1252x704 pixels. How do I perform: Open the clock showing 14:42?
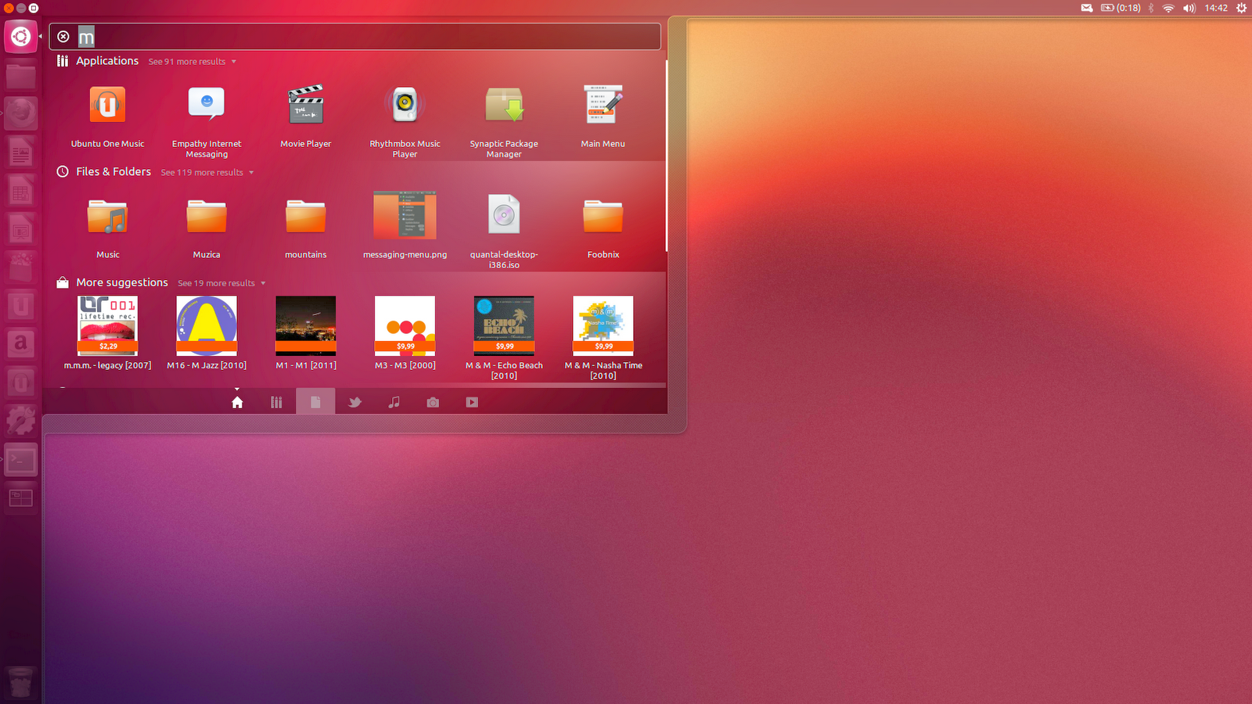[1216, 8]
